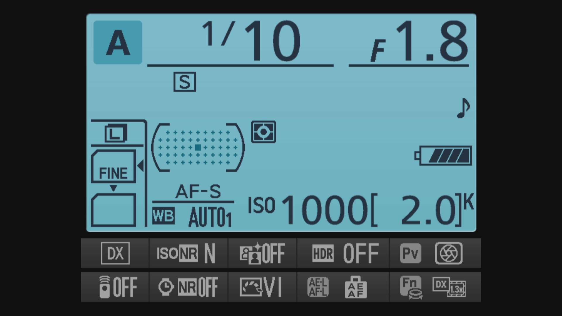
Task: Open the Fn button DX 1.3x assignment
Action: [x=435, y=287]
